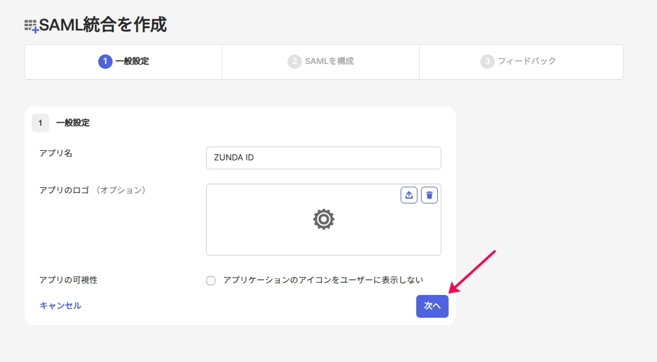Viewport: 657px width, 362px height.
Task: Click the step 2 circle badge
Action: point(295,62)
